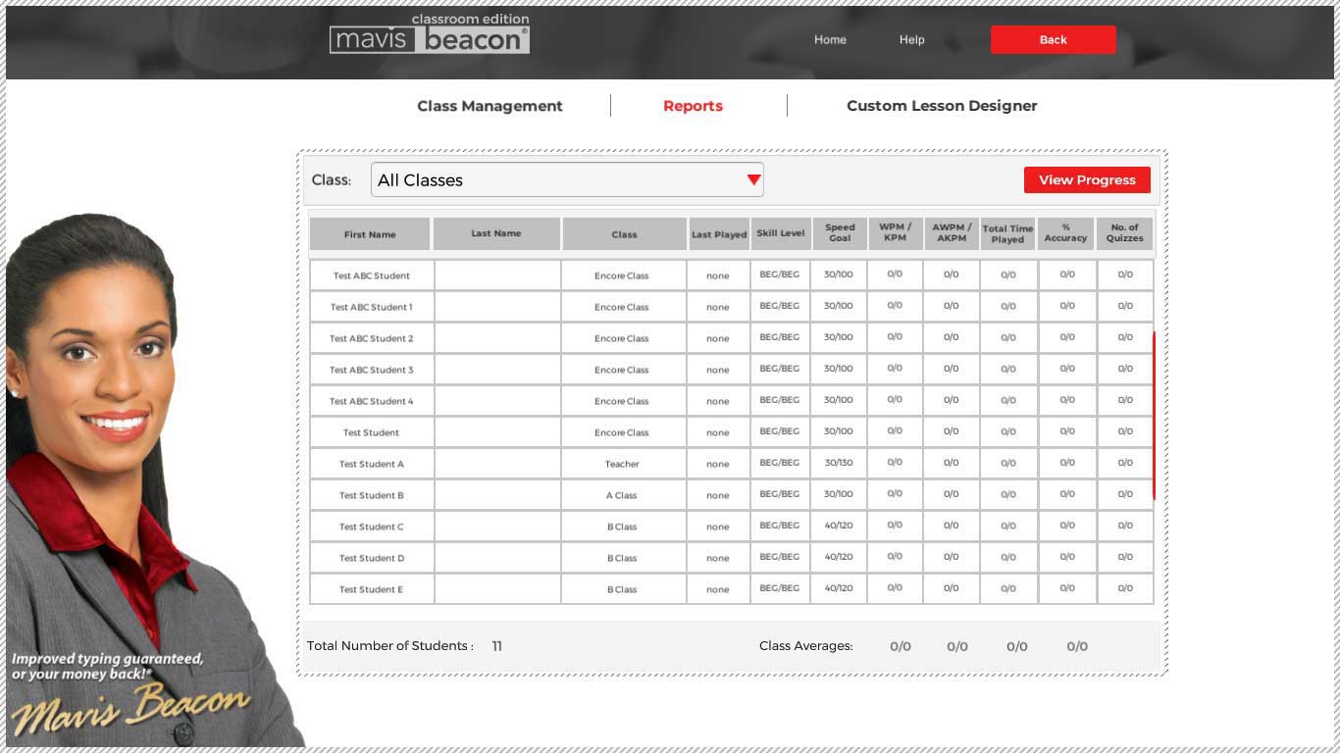Open the Custom Lesson Designer tab

click(942, 106)
